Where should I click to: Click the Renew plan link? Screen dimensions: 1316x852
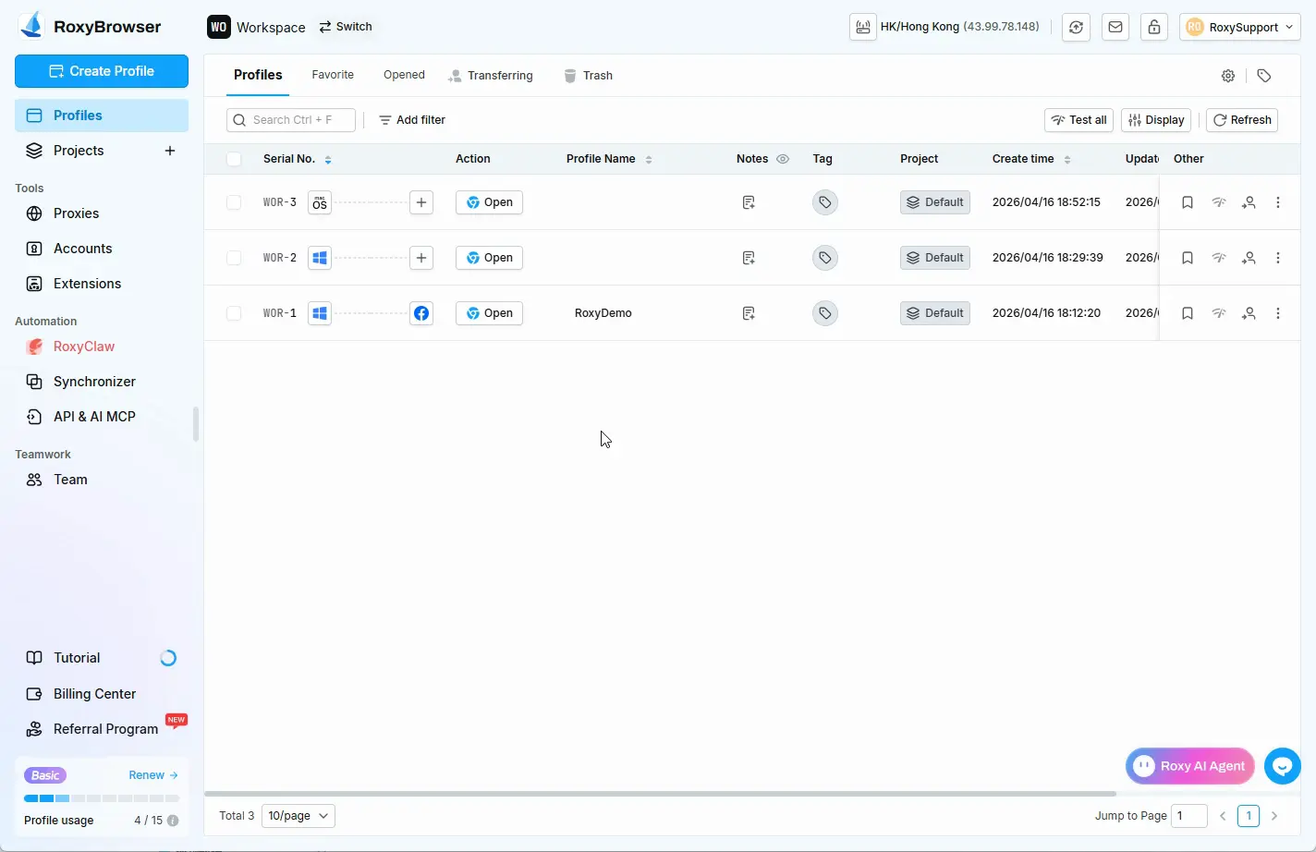(x=153, y=775)
